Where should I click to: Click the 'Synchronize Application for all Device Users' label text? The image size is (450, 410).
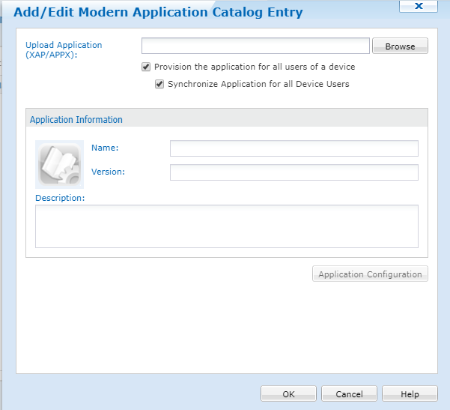tap(258, 84)
